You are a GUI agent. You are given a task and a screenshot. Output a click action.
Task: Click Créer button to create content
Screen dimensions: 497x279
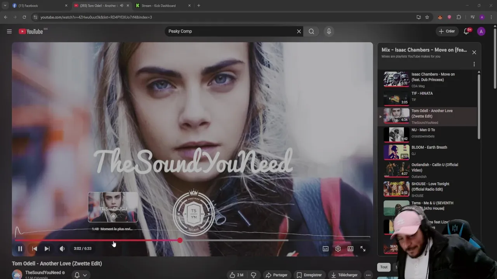447,31
